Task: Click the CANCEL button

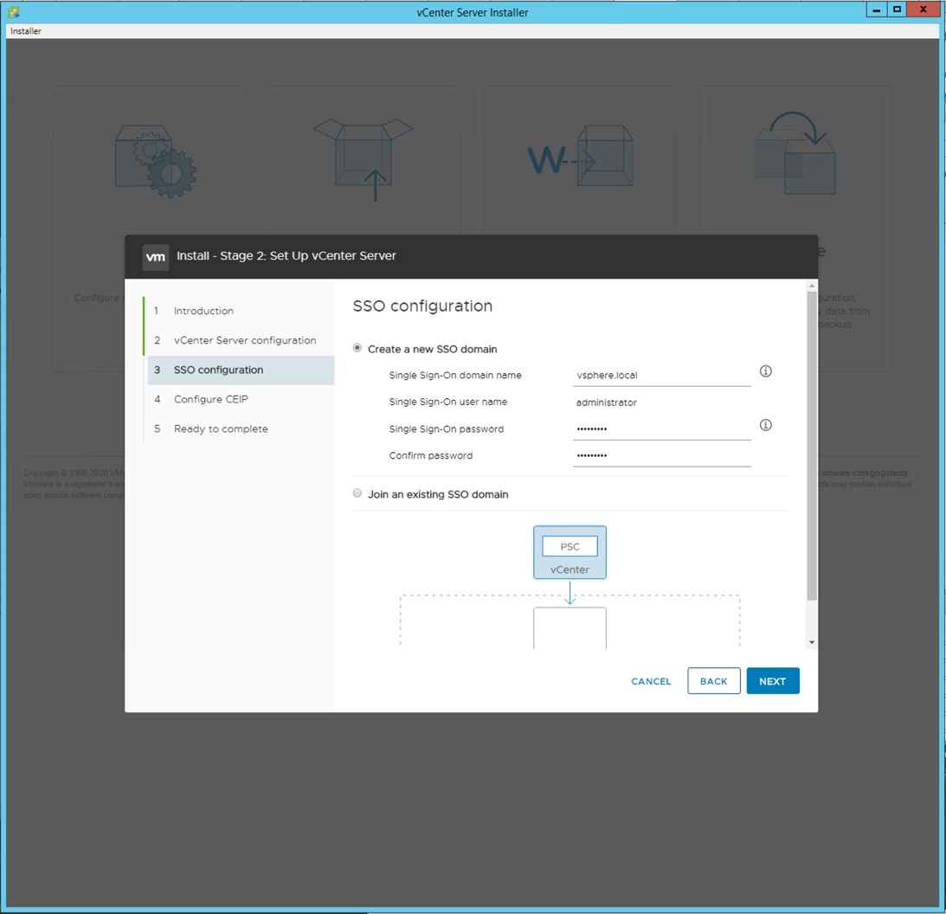Action: 651,681
